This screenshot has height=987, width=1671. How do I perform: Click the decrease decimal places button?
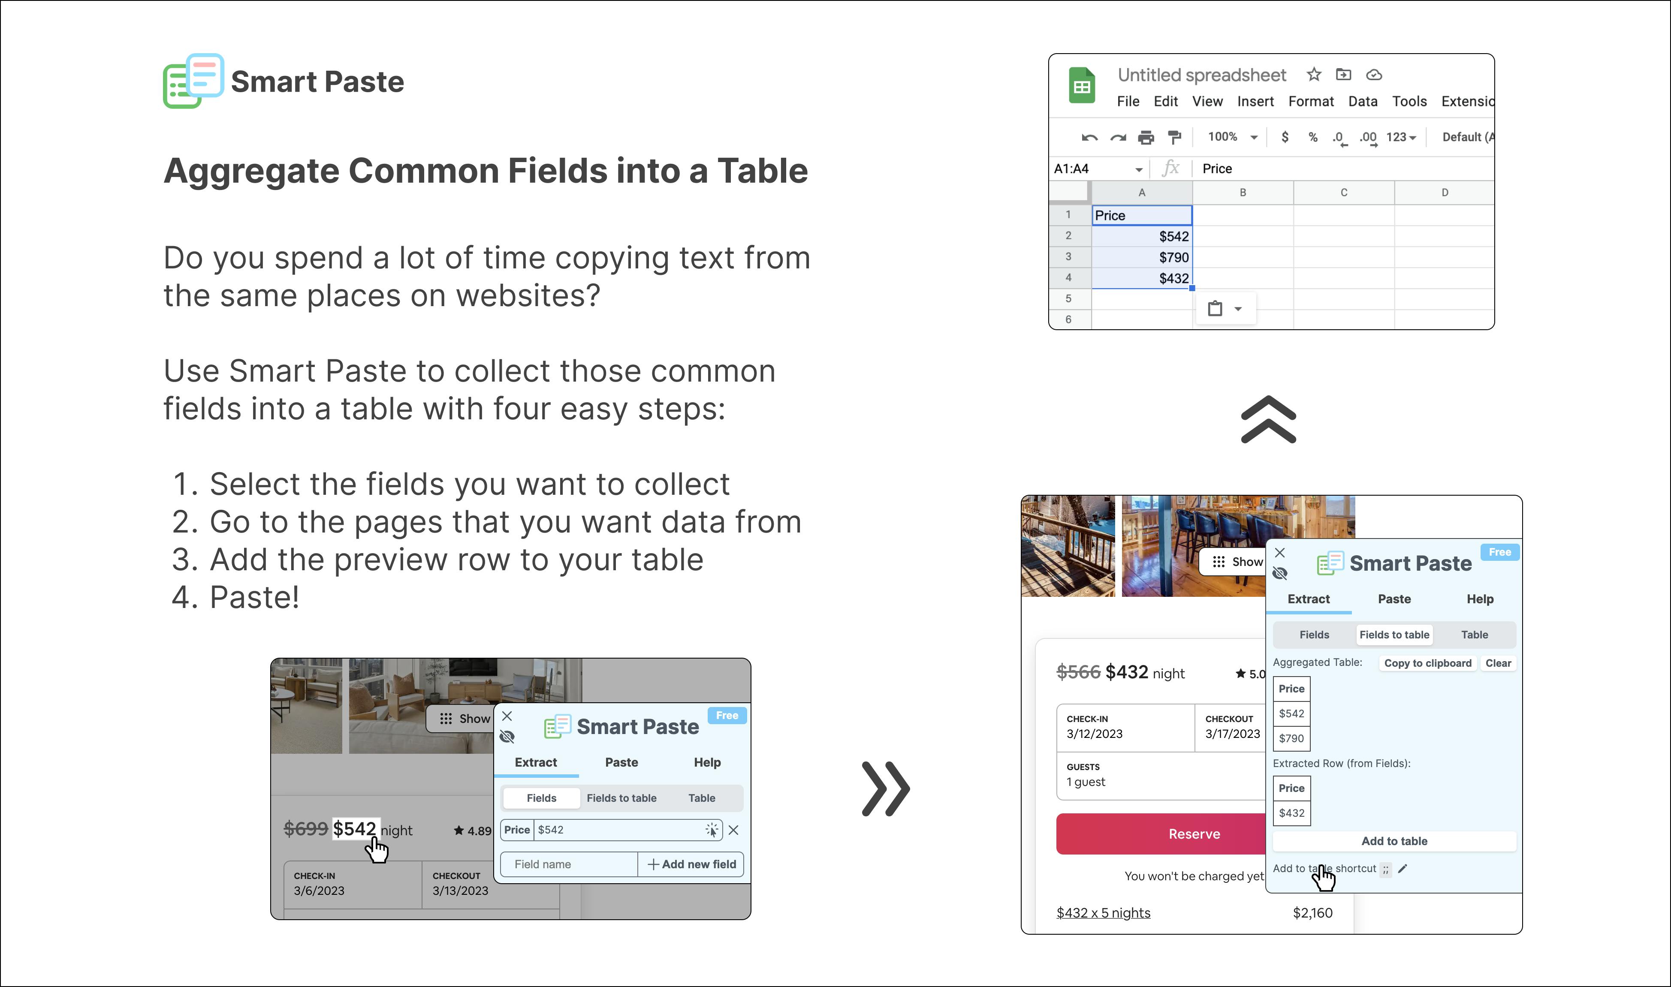(x=1339, y=138)
